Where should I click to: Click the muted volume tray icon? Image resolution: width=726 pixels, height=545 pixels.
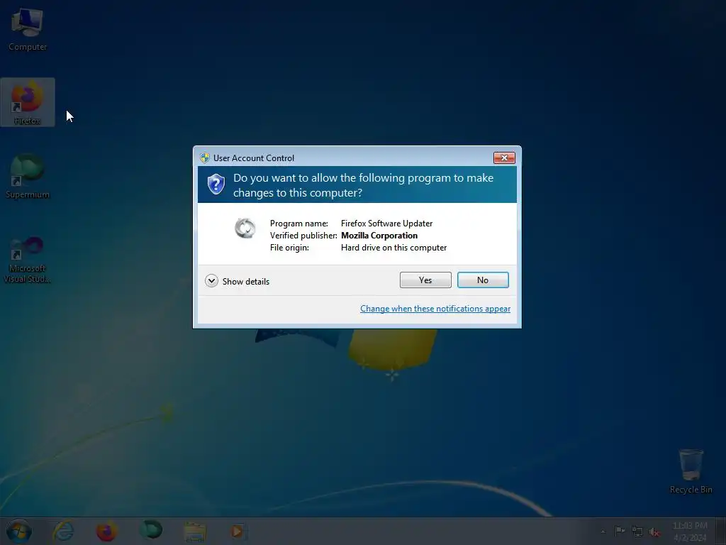click(654, 532)
